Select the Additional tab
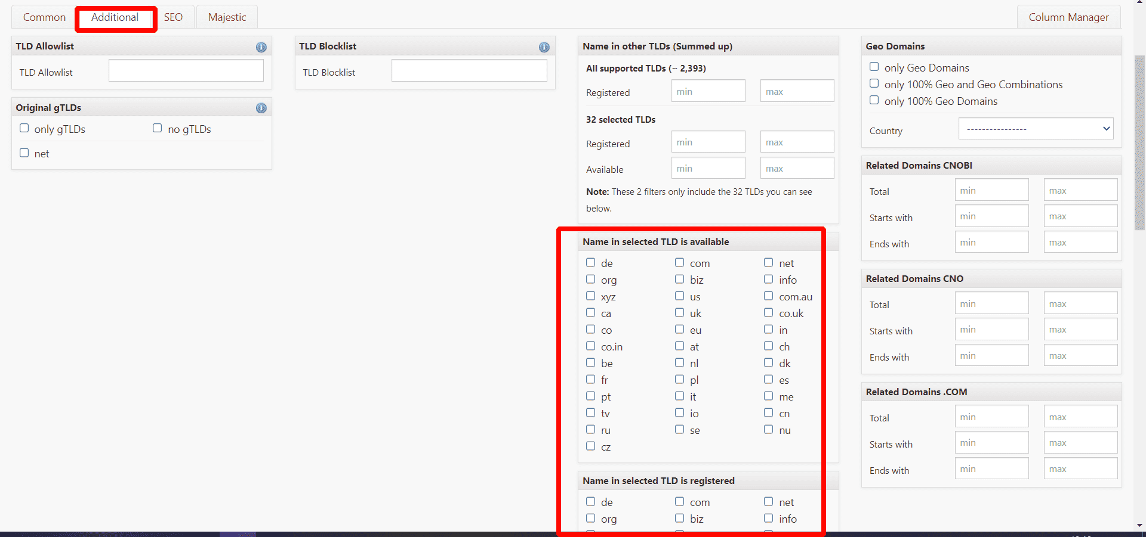Image resolution: width=1146 pixels, height=537 pixels. pyautogui.click(x=115, y=17)
